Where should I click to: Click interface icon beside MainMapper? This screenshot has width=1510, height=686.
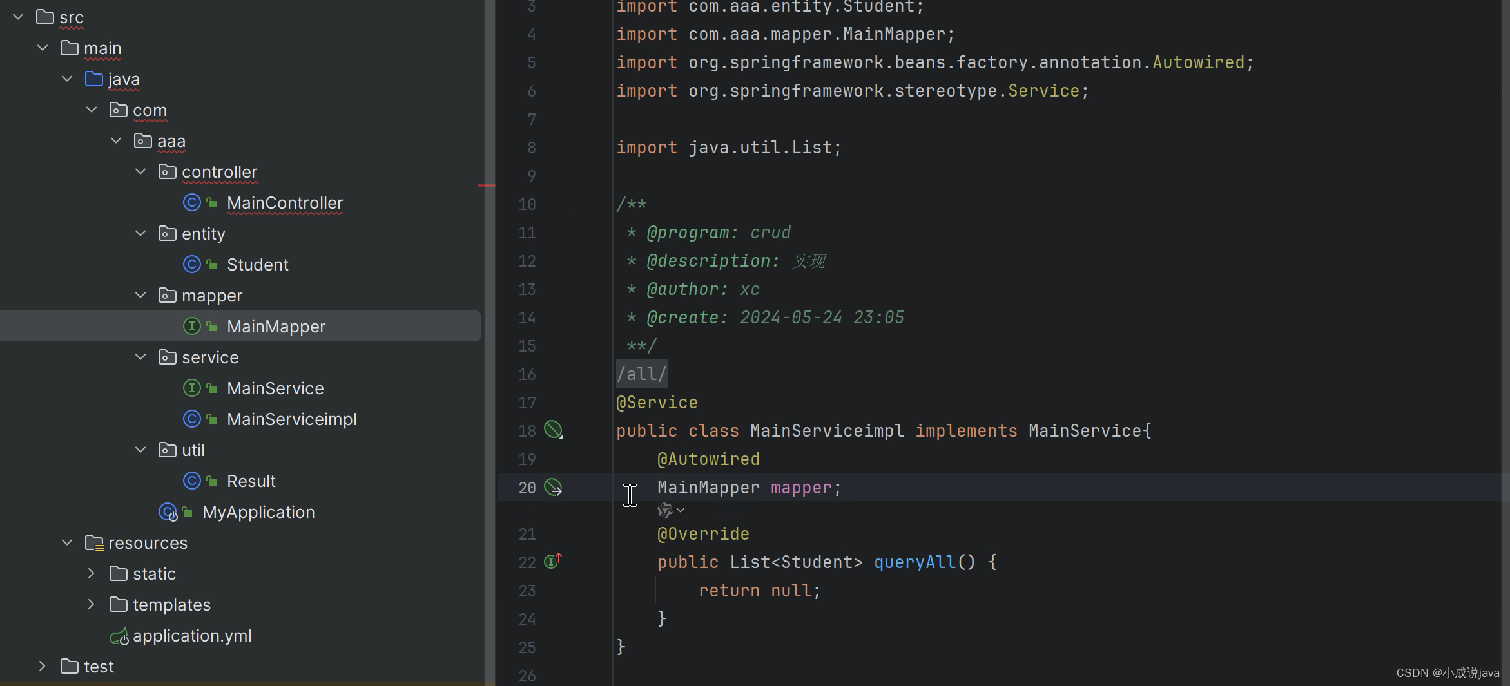pos(191,326)
